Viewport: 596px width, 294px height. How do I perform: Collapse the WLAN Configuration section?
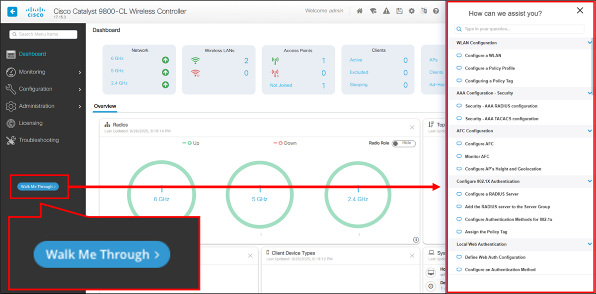click(x=590, y=43)
